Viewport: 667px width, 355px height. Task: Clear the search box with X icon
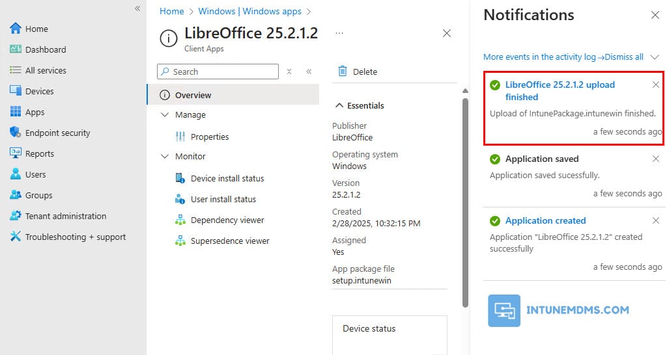(289, 72)
